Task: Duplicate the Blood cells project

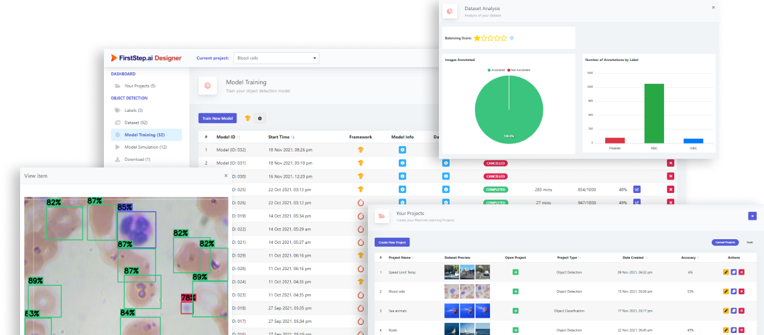Action: pos(734,291)
